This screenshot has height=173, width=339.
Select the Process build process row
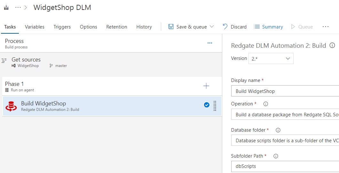[111, 43]
